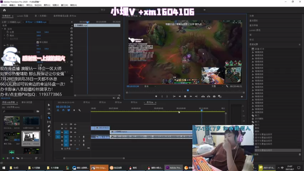Screen dimensions: 304x171
Task: Select the Ripple Edit tool
Action: [49, 113]
